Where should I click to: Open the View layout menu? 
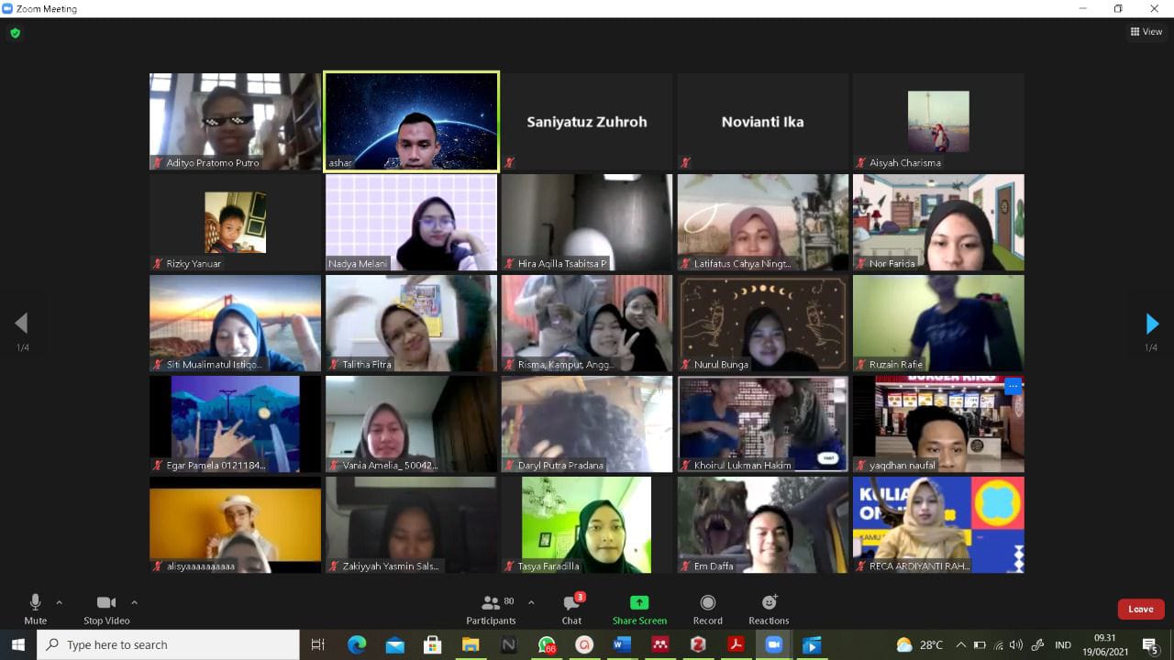[1146, 31]
